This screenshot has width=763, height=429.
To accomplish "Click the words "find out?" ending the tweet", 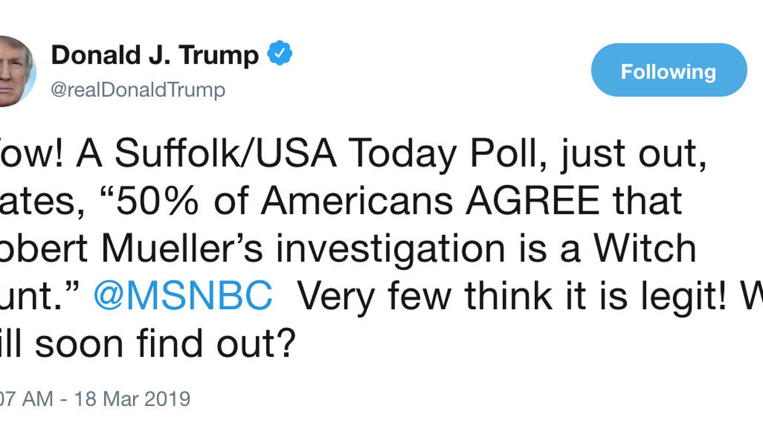I will coord(216,342).
